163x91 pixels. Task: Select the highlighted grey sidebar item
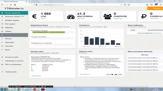click(x=14, y=35)
